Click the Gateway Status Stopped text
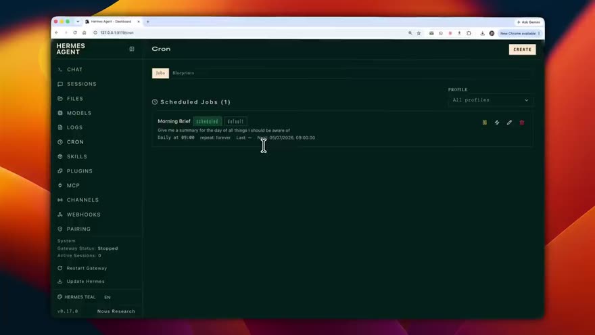The height and width of the screenshot is (335, 595). coord(88,248)
